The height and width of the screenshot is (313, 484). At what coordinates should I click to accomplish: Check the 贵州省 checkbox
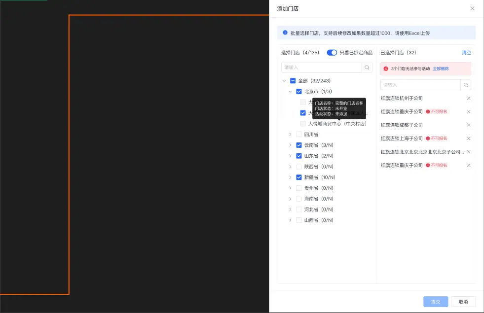click(299, 188)
